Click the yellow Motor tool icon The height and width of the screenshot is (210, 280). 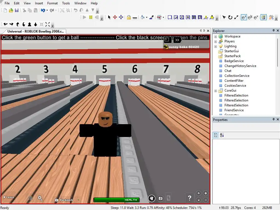tap(212, 17)
